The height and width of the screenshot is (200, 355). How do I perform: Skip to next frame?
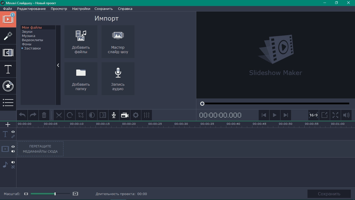[286, 115]
